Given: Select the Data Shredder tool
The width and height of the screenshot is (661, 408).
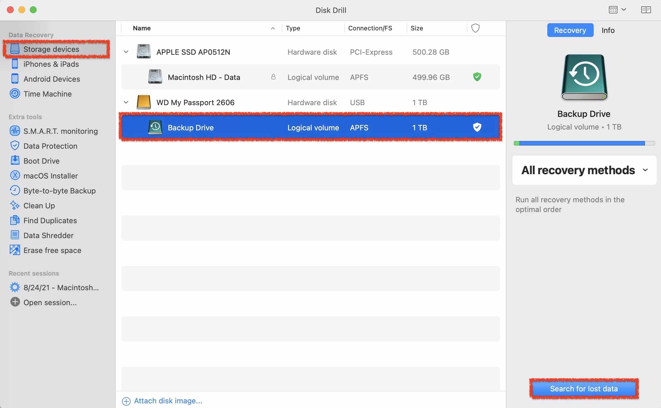Looking at the screenshot, I should [x=42, y=235].
